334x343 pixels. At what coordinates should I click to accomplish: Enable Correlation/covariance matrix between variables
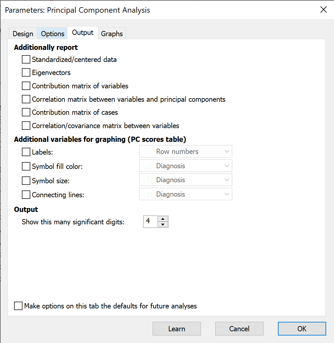[26, 126]
